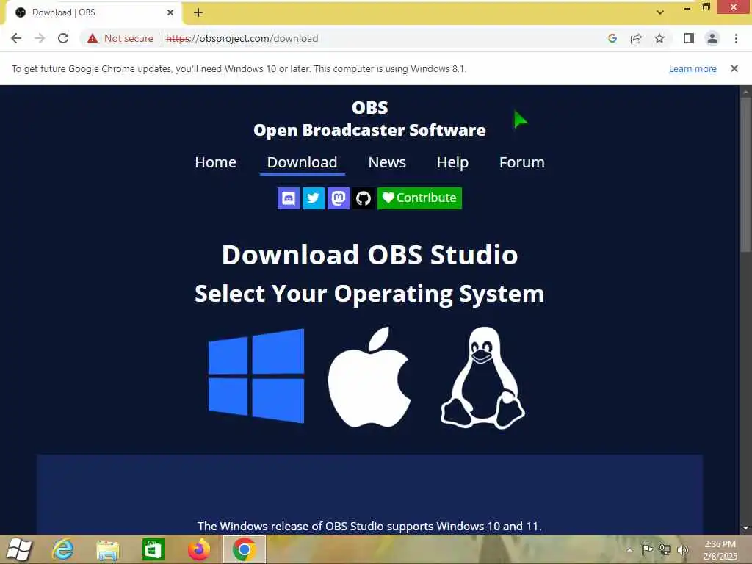
Task: Click the Learn more link
Action: pos(693,68)
